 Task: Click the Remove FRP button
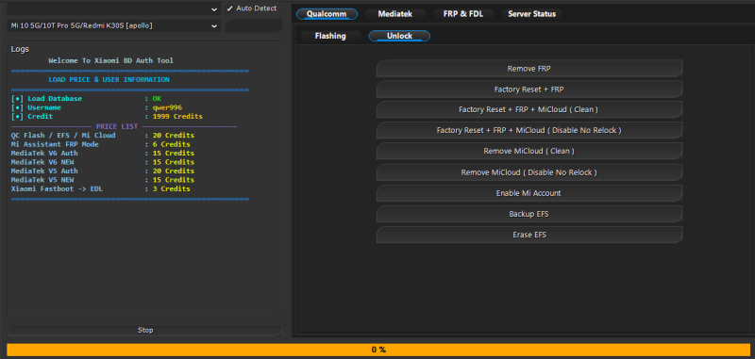point(528,69)
